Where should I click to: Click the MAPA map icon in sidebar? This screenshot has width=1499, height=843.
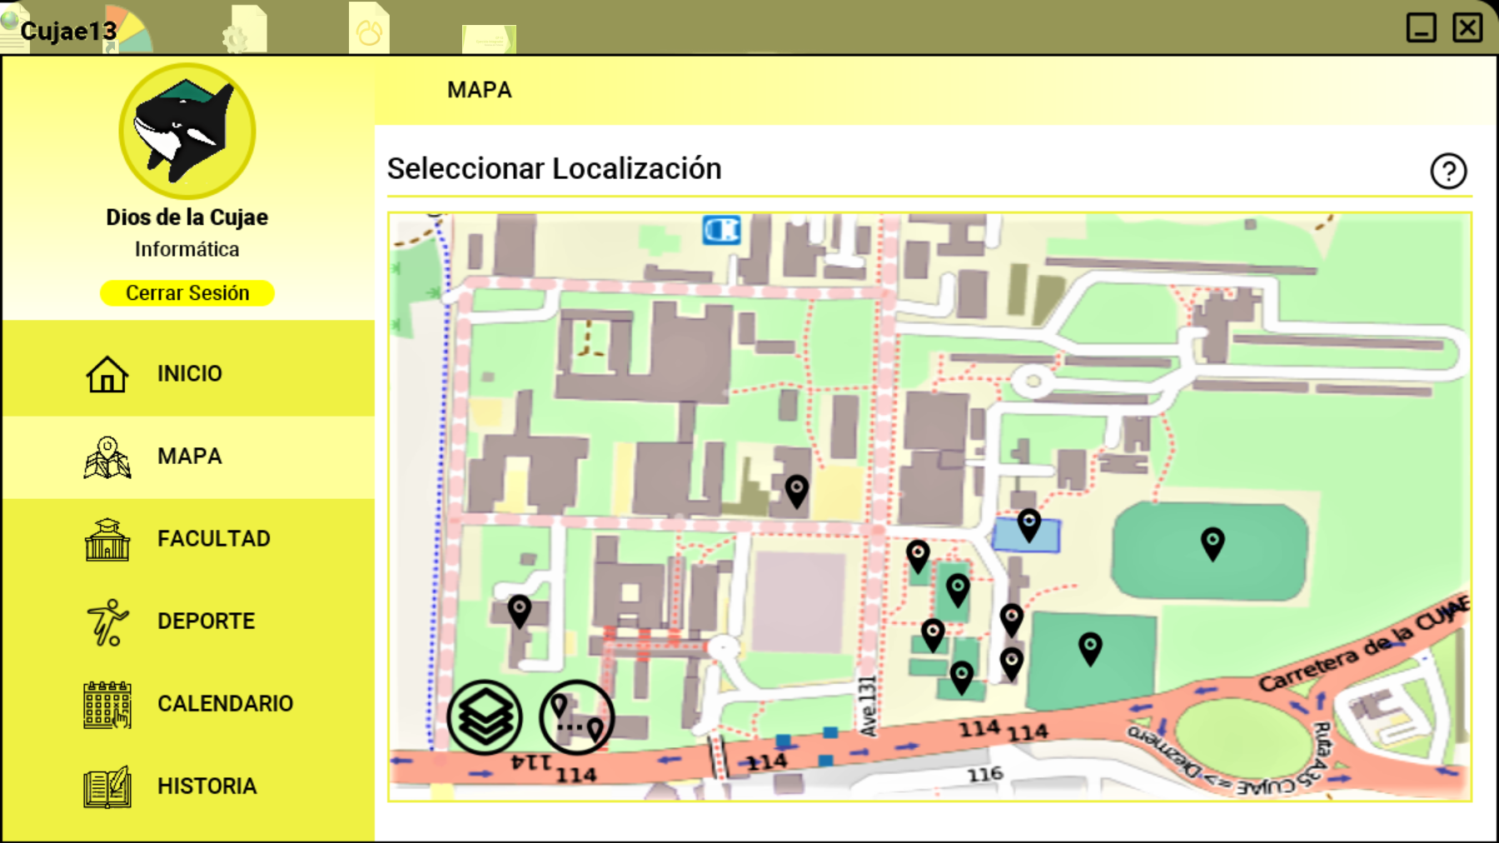click(x=107, y=457)
